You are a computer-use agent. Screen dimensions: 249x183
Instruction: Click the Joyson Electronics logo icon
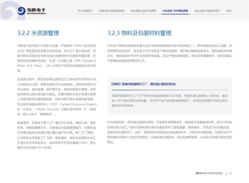point(22,11)
